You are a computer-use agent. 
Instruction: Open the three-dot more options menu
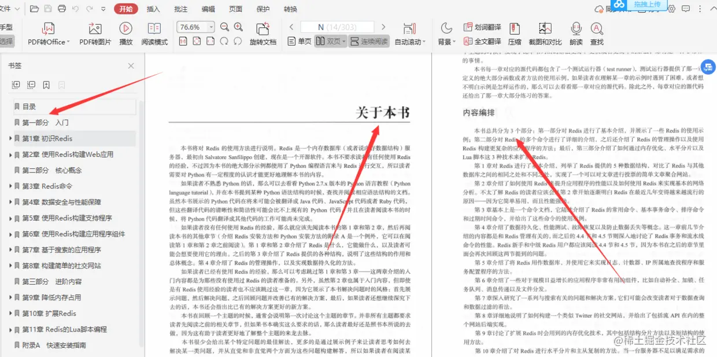coord(698,9)
